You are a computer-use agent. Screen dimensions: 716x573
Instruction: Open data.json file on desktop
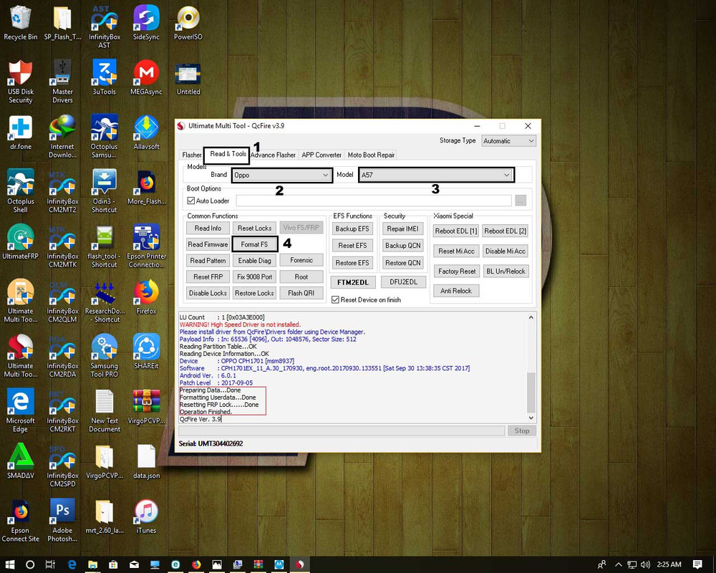146,461
